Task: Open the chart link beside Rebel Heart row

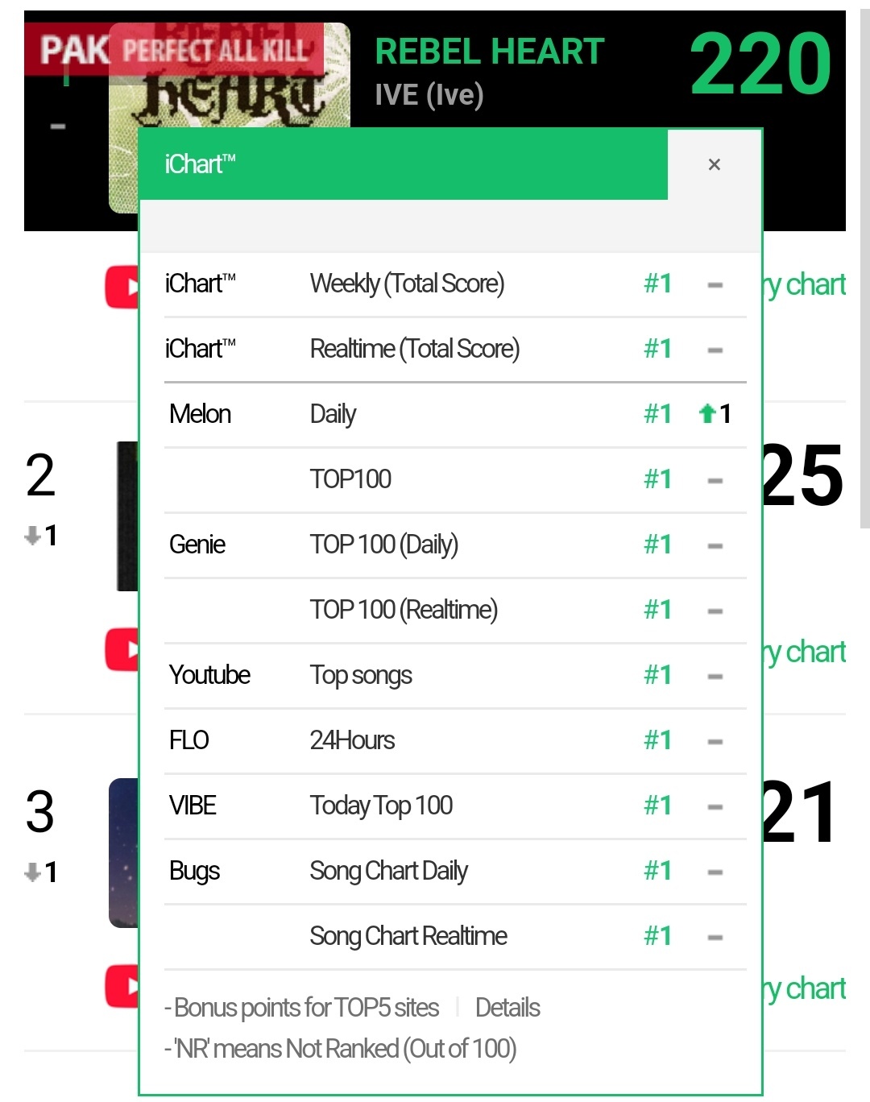Action: click(804, 285)
